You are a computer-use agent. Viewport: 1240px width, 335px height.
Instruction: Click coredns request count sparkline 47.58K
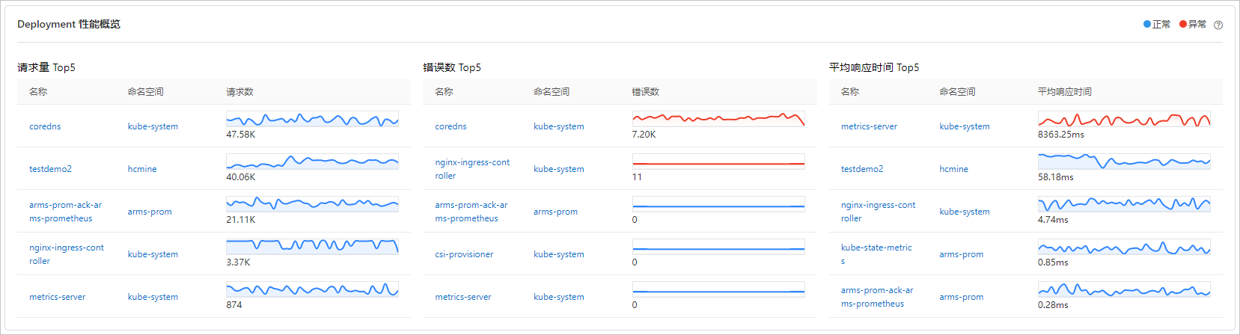[x=312, y=119]
